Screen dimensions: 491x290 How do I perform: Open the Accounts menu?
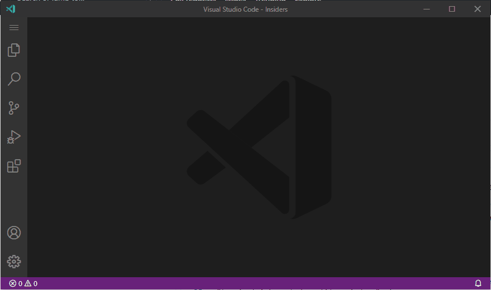[14, 233]
